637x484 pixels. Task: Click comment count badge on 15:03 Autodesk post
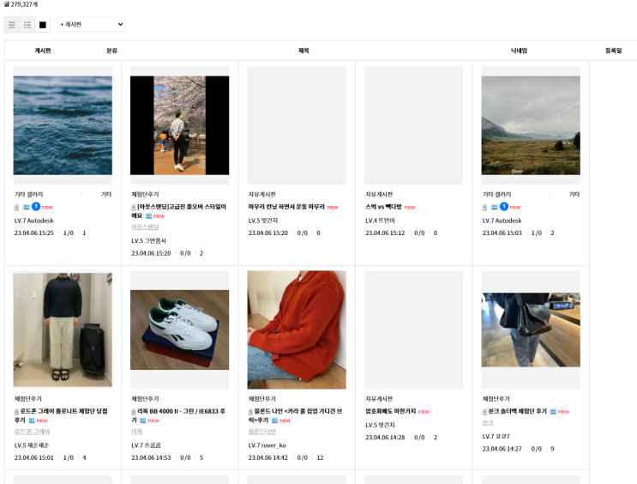[x=504, y=207]
